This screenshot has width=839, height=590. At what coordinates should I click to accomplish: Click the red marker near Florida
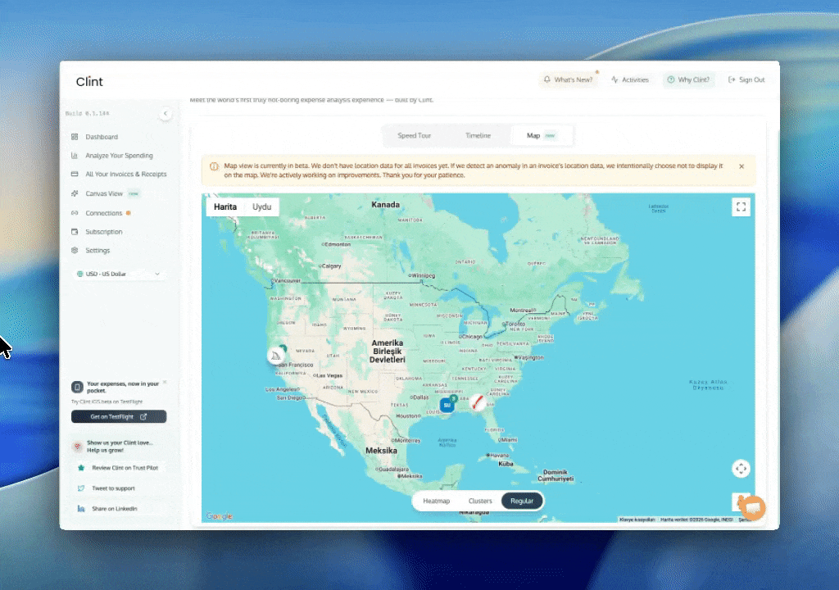click(476, 403)
